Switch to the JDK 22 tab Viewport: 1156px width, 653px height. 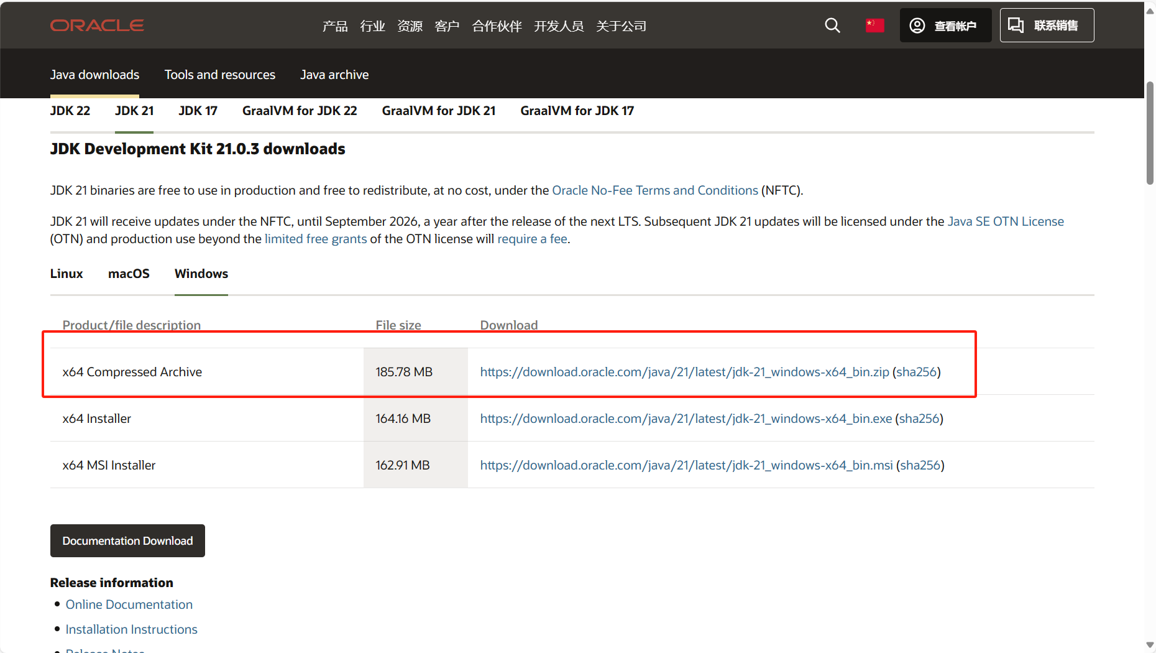point(70,111)
